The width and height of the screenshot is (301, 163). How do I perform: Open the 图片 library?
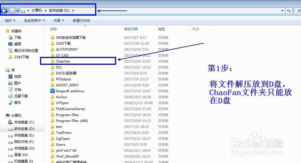[x=17, y=83]
